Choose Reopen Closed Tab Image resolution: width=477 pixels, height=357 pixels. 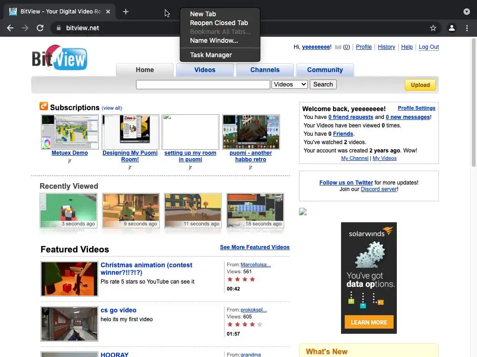pyautogui.click(x=219, y=23)
